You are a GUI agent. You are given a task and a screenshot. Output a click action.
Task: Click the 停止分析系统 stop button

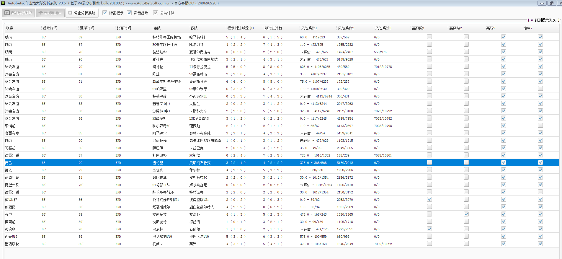pos(82,13)
